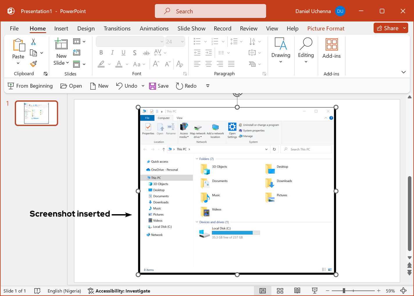Click the Cut scissors icon
Image resolution: width=414 pixels, height=296 pixels.
[x=33, y=42]
